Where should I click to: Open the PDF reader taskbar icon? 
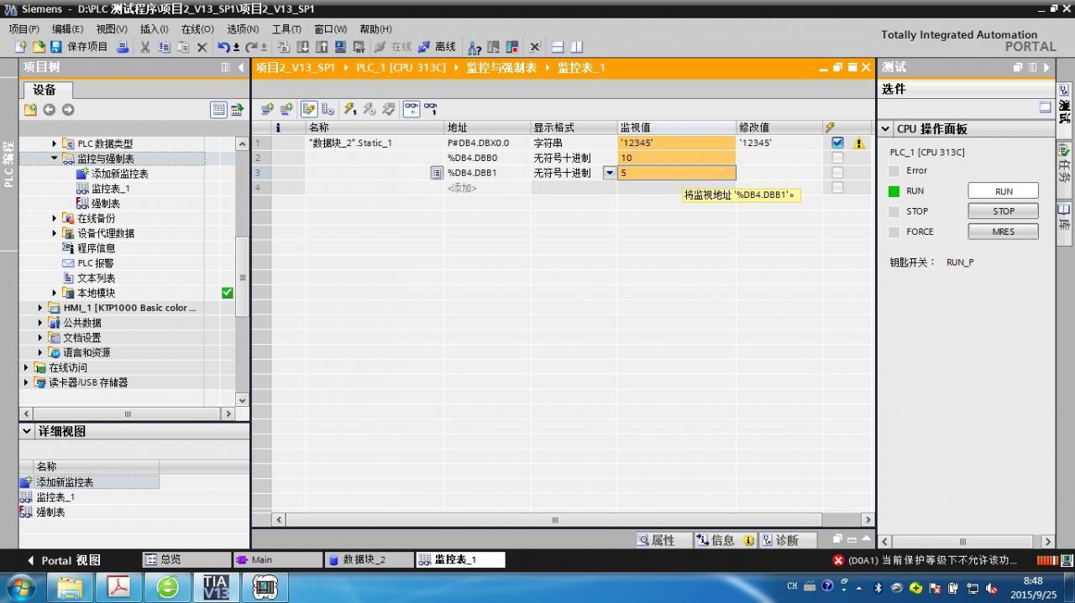[118, 586]
